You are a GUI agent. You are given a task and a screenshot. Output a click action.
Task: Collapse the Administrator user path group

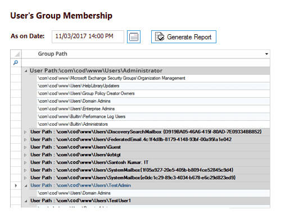(26, 71)
